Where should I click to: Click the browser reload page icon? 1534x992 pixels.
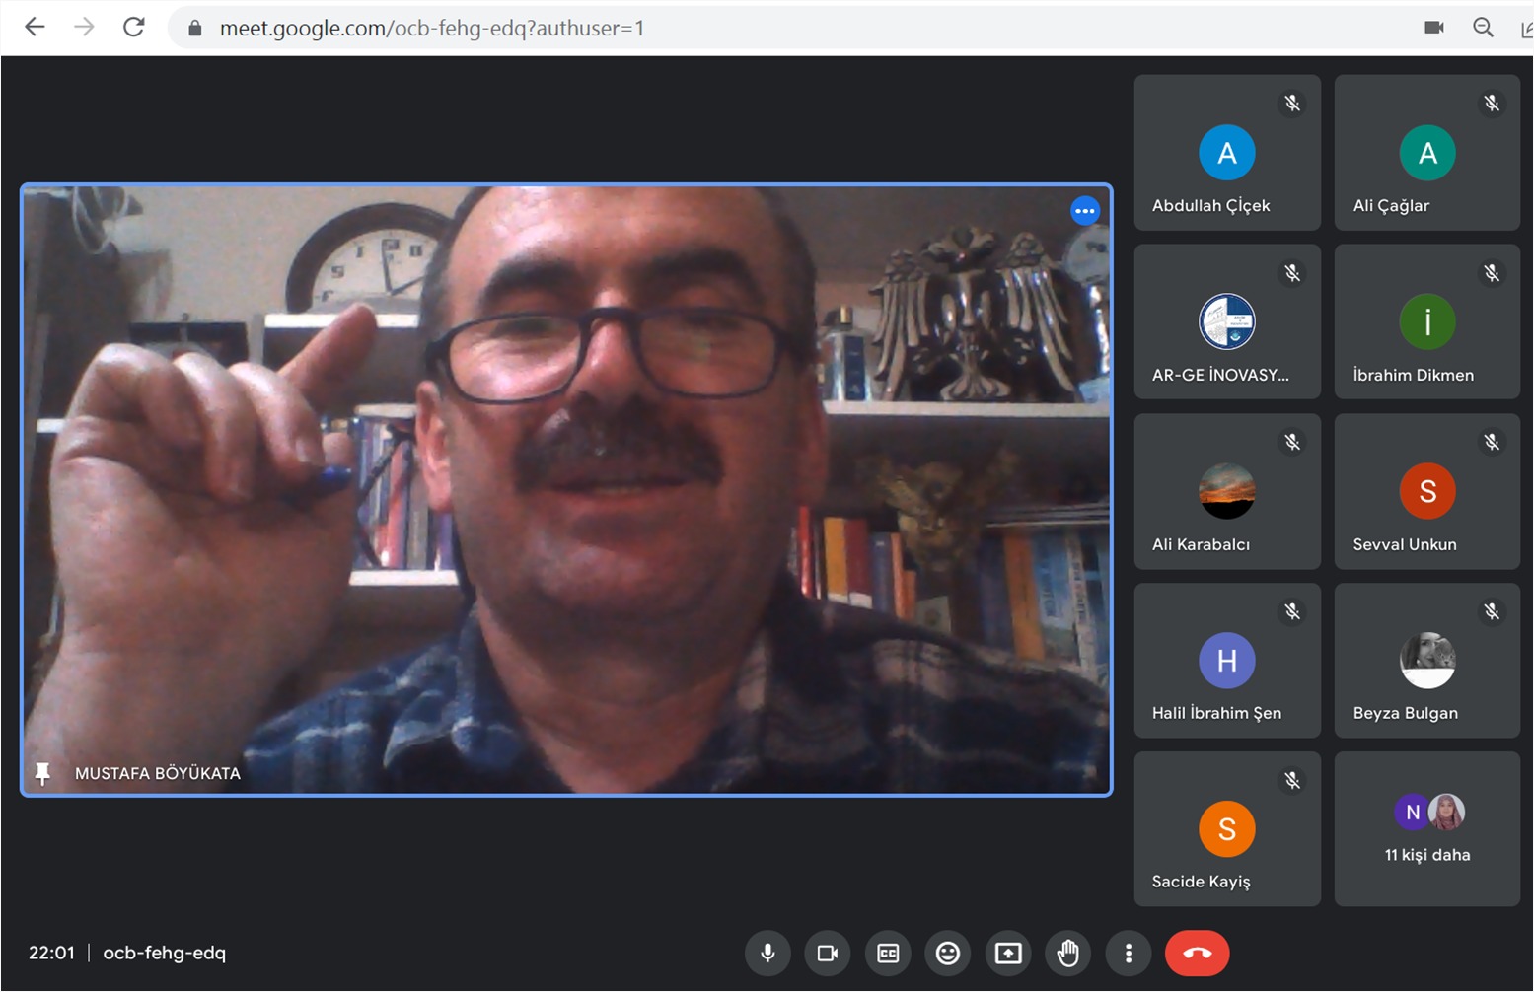tap(134, 28)
